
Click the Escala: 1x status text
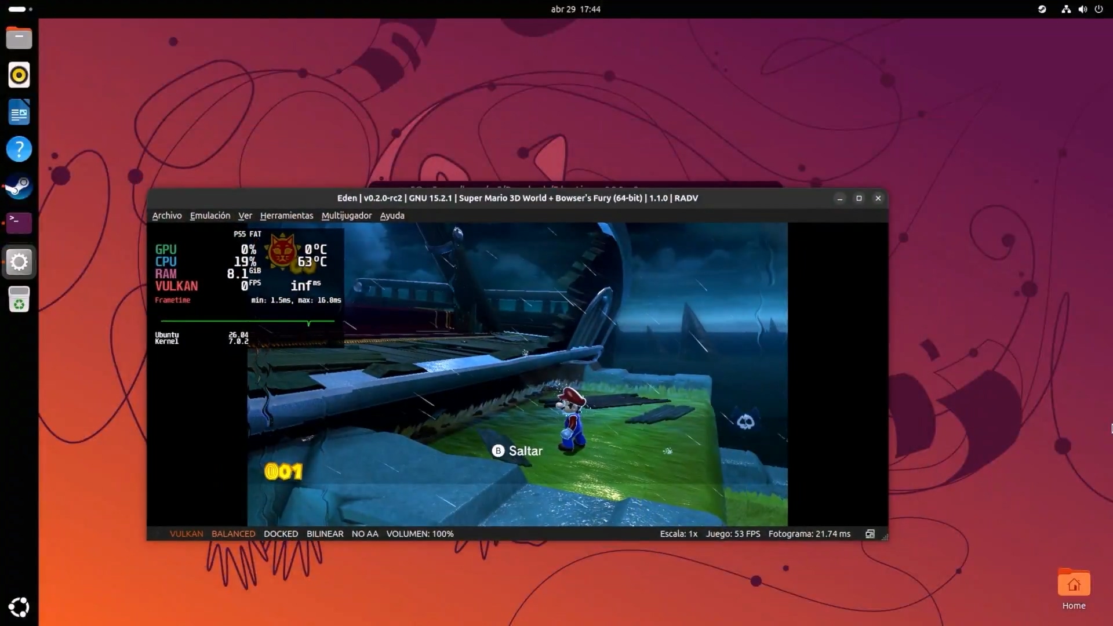click(679, 534)
